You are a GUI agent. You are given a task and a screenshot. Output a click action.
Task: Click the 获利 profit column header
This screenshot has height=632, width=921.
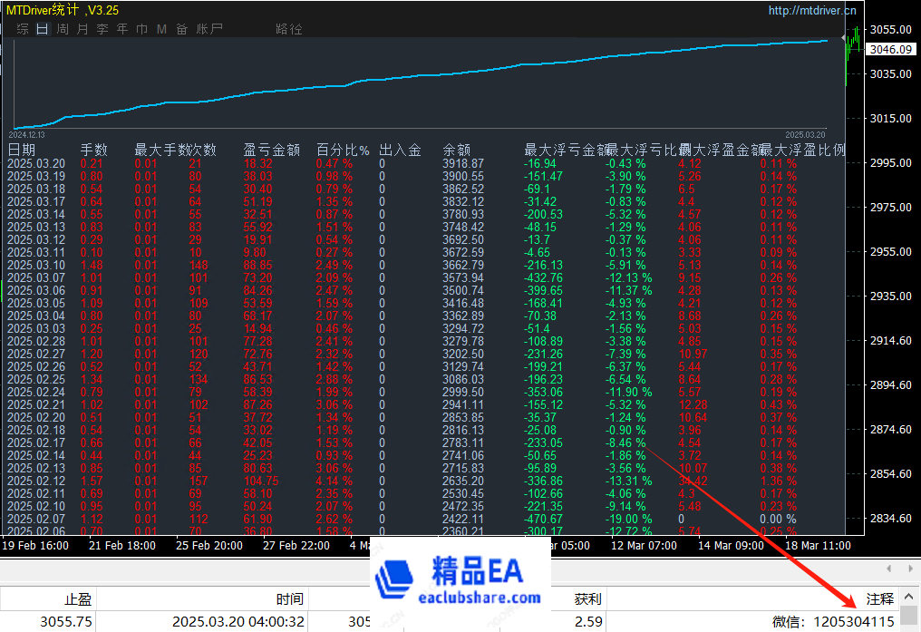click(587, 598)
